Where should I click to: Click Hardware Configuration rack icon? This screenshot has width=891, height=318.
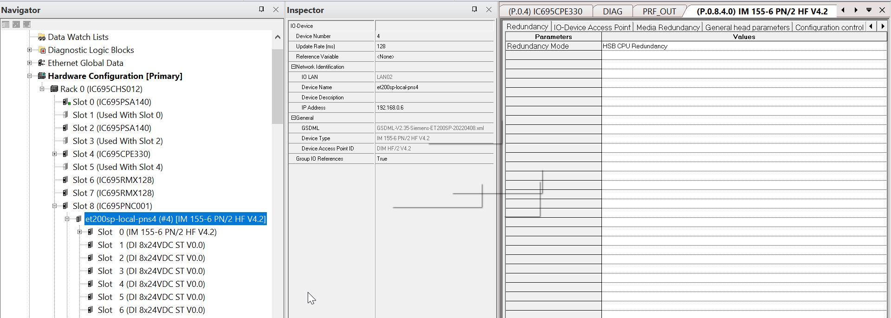42,76
